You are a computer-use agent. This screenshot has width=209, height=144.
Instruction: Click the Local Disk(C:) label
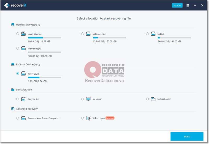pos(34,34)
